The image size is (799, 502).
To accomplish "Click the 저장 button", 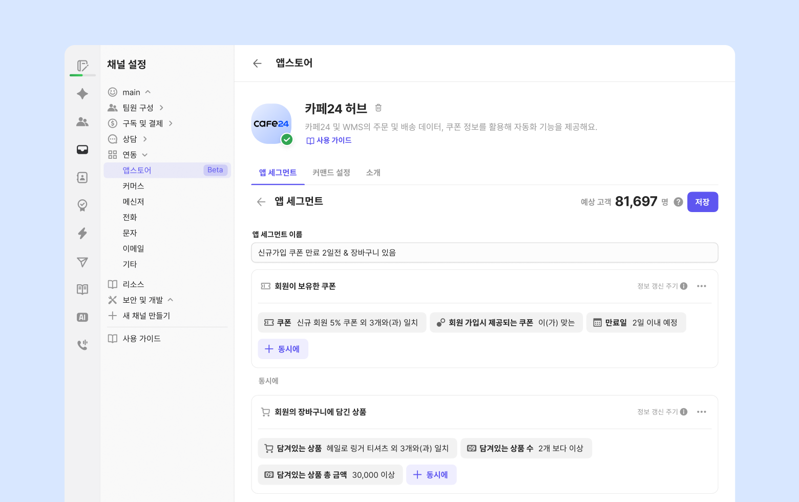I will [702, 202].
